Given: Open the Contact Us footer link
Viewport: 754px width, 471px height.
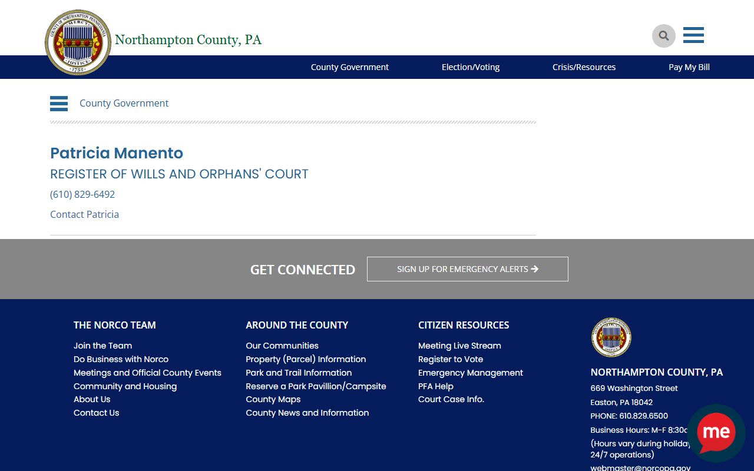Looking at the screenshot, I should pos(96,413).
